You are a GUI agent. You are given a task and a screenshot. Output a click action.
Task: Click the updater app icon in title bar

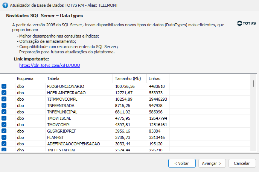(x=5, y=5)
